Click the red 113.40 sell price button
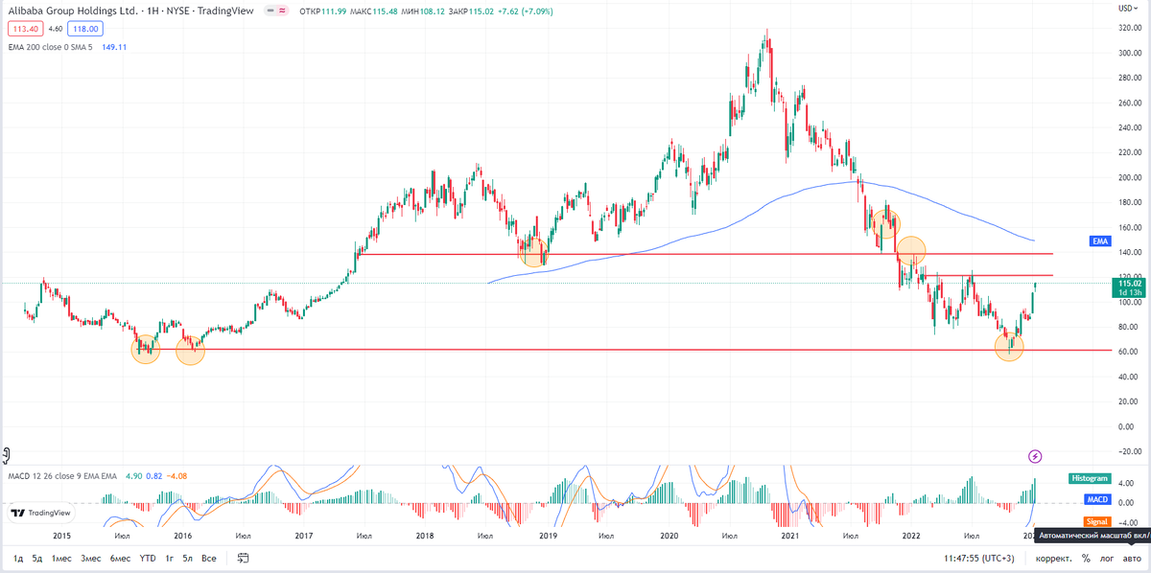The height and width of the screenshot is (573, 1151). coord(24,29)
